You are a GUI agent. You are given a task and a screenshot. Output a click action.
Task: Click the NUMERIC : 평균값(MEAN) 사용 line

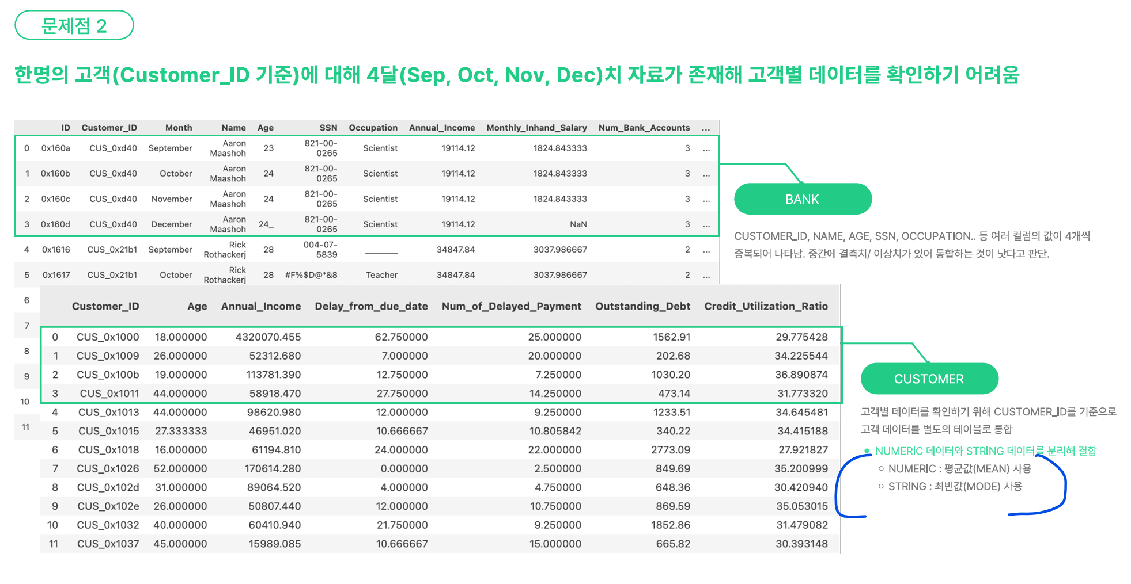click(x=959, y=469)
